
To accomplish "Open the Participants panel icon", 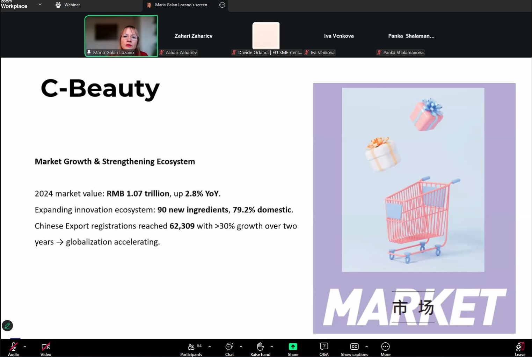I will tap(191, 347).
